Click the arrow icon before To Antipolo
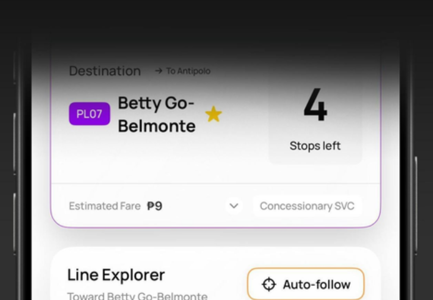 (159, 71)
